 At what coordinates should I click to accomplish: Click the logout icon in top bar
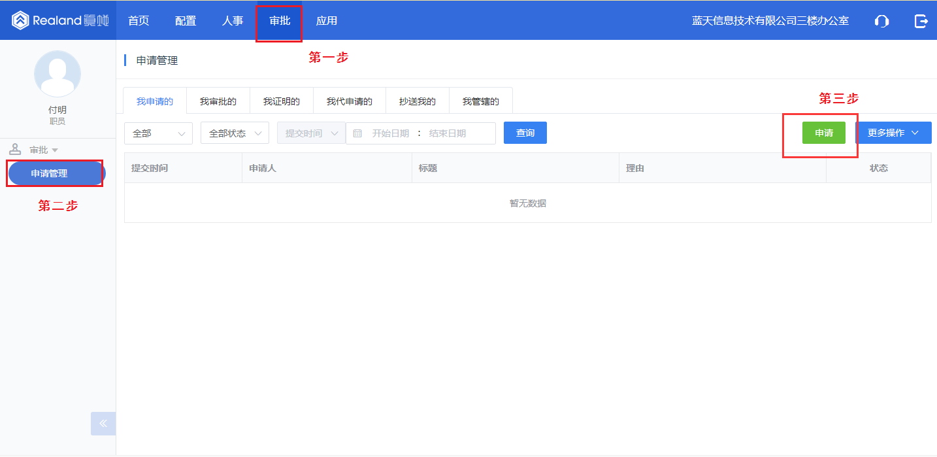pos(921,20)
